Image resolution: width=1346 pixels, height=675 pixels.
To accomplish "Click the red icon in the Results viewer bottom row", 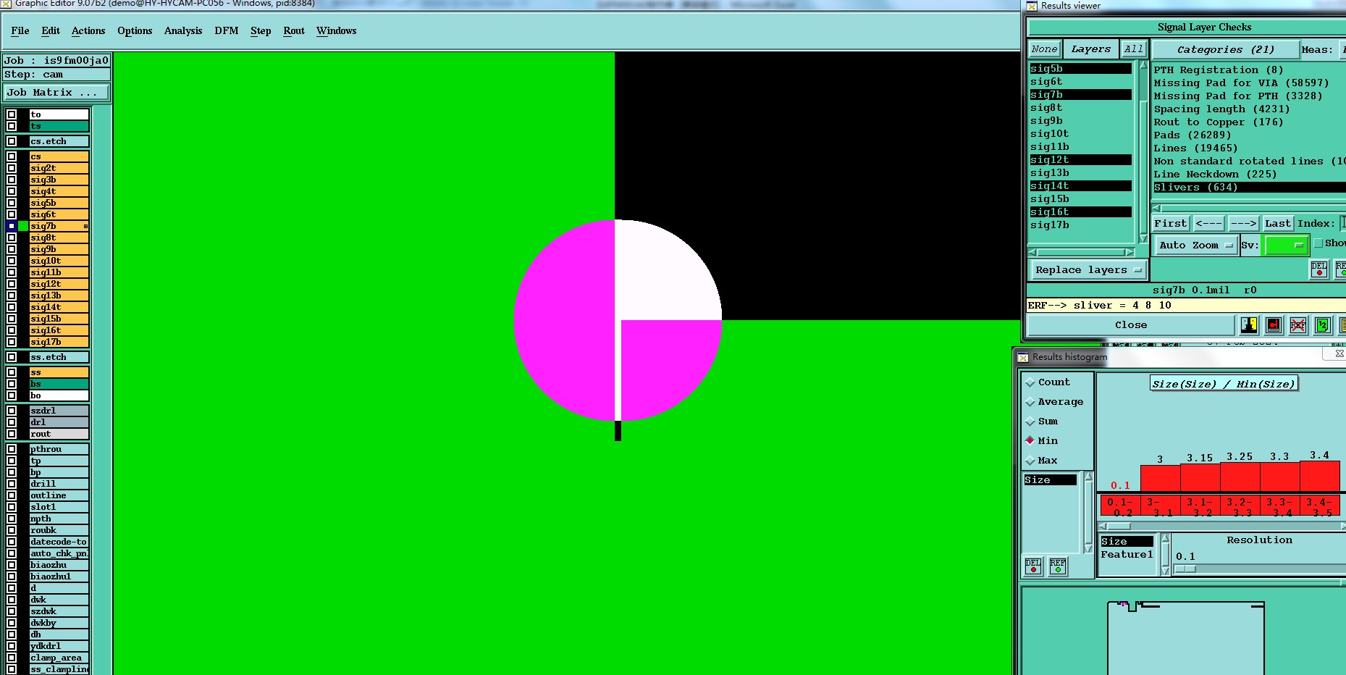I will point(1274,325).
